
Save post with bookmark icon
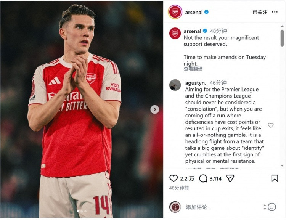[275, 178]
